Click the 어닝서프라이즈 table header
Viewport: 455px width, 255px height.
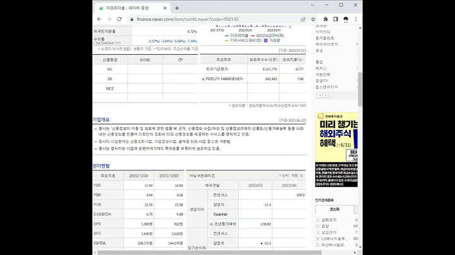(202, 176)
